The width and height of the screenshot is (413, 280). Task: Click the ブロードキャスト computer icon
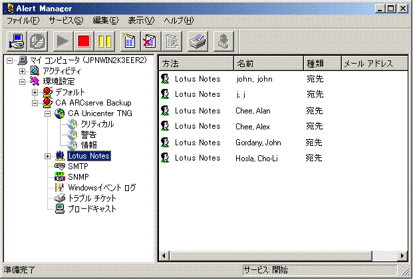point(60,209)
